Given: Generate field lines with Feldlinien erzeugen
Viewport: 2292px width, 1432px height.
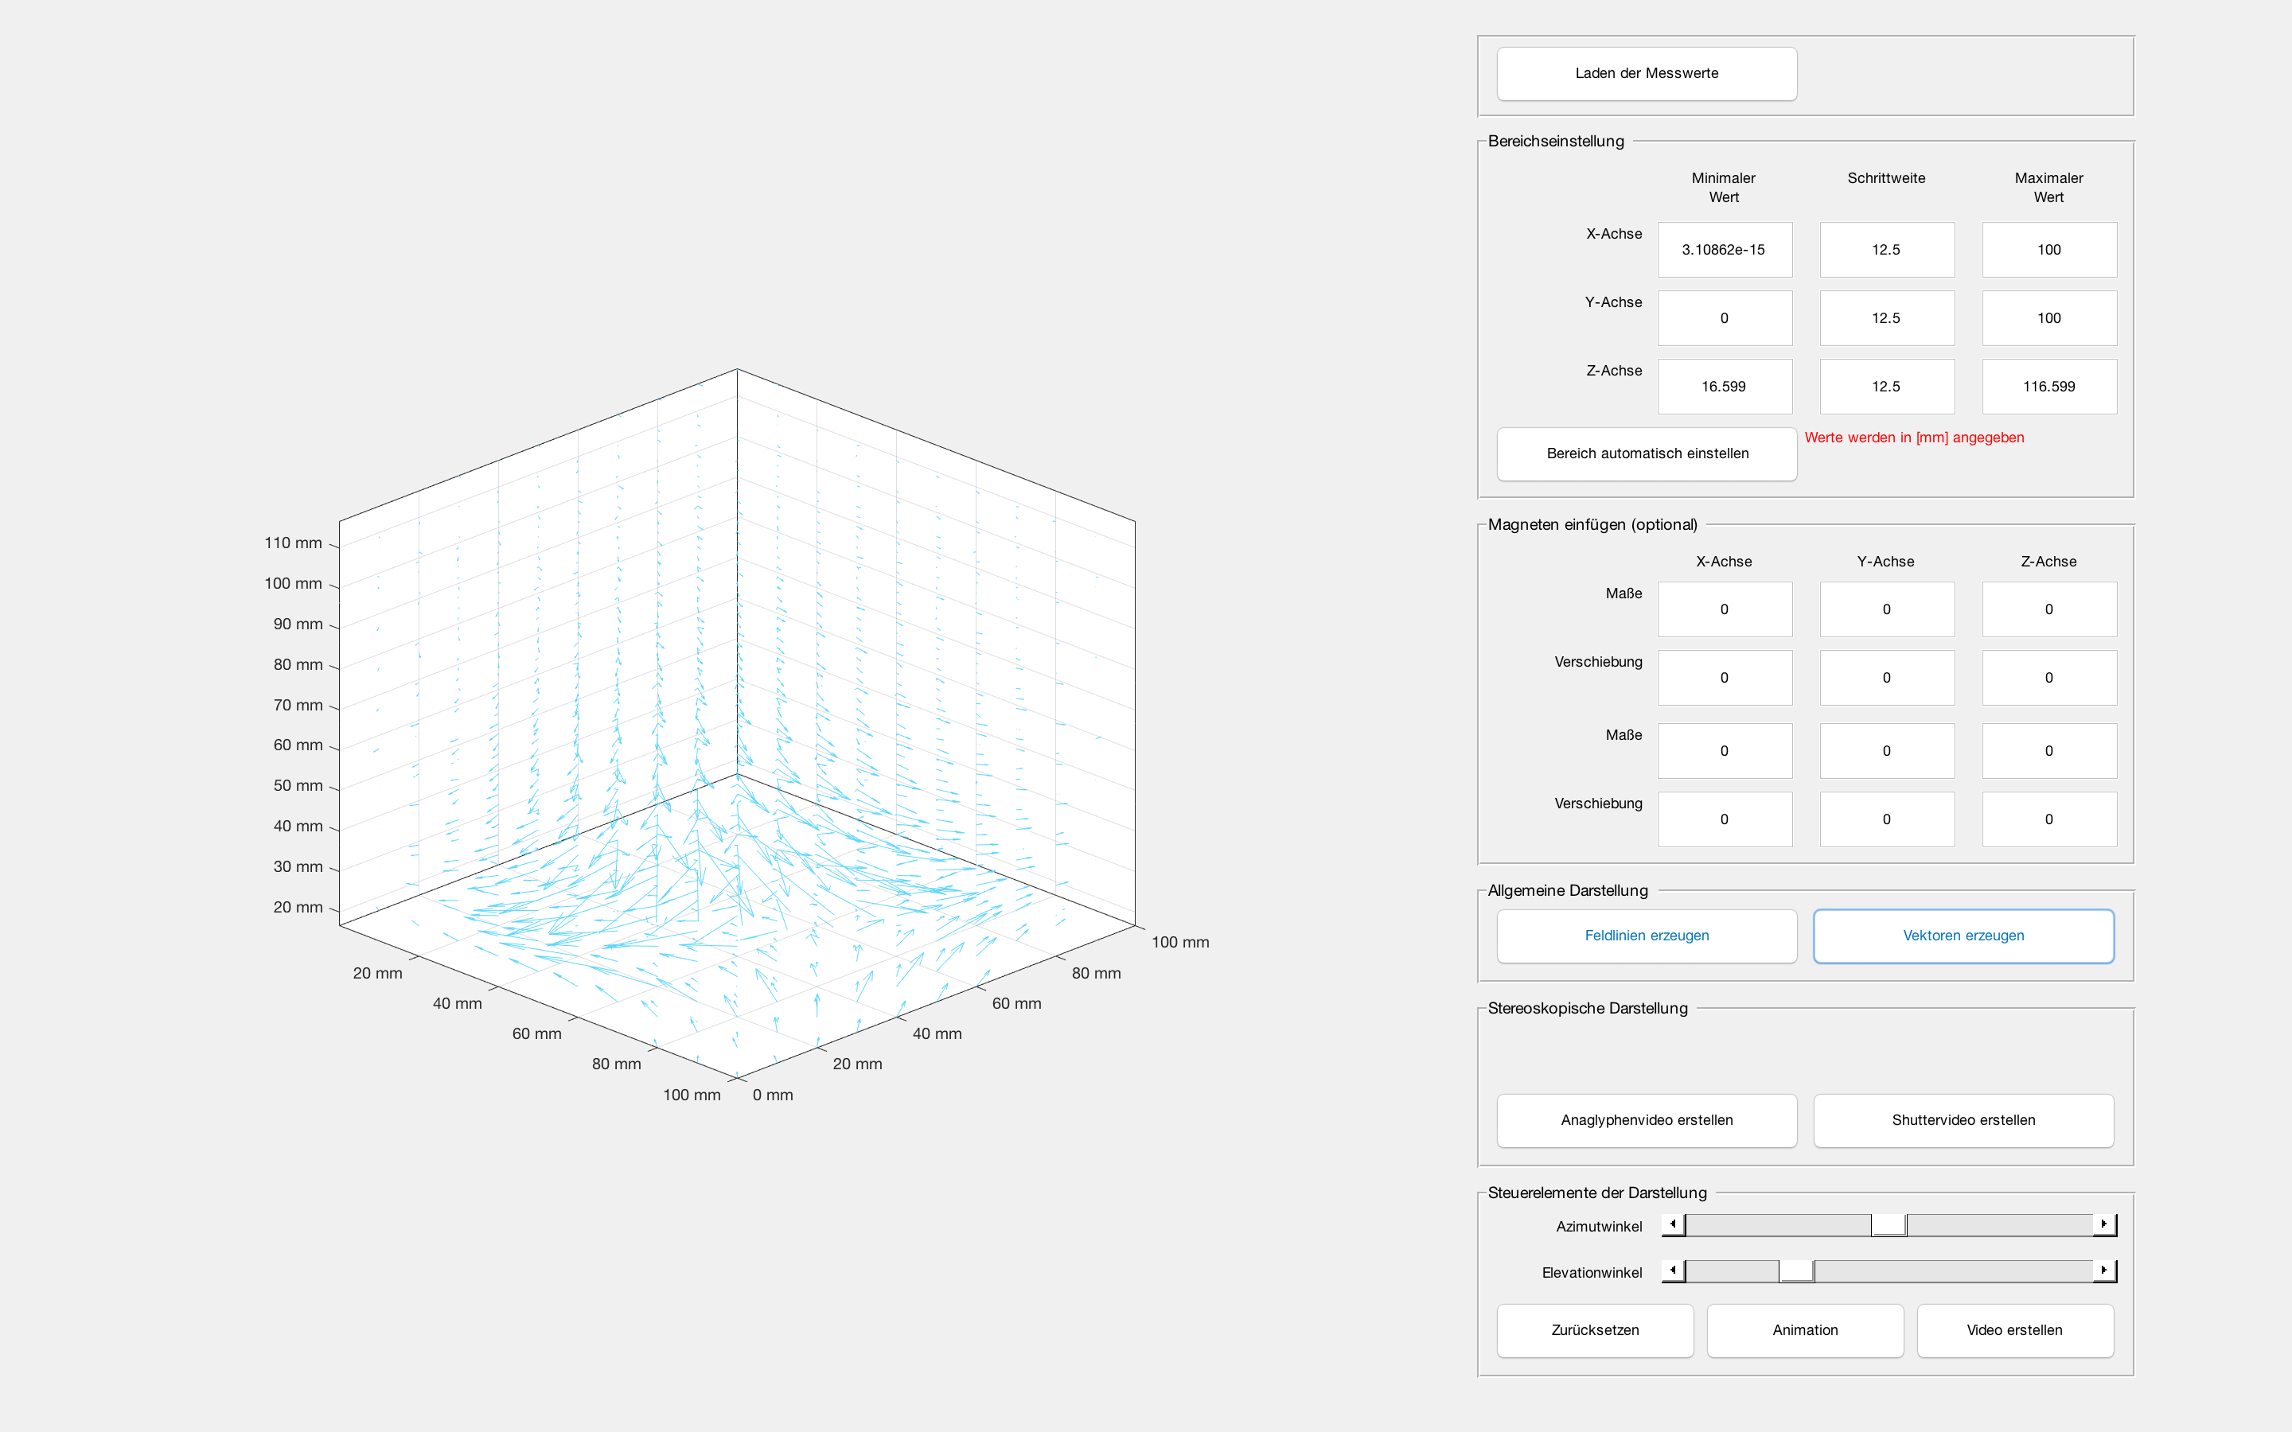Looking at the screenshot, I should click(x=1646, y=936).
